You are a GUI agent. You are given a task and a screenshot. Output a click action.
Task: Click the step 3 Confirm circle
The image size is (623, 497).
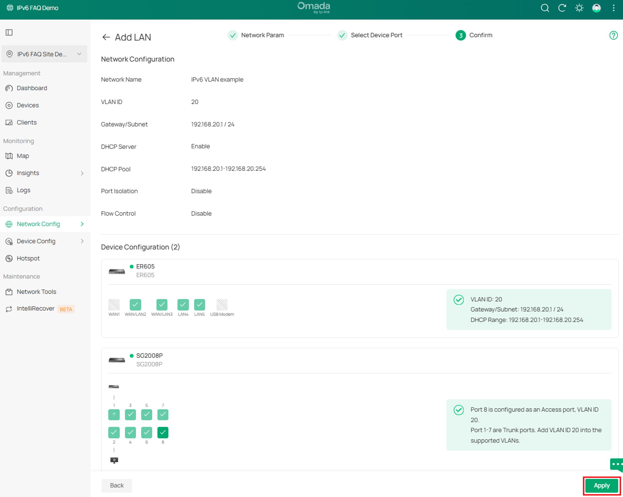pos(461,35)
